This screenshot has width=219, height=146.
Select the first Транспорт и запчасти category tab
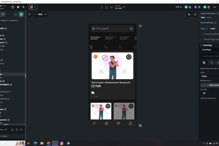[96, 38]
